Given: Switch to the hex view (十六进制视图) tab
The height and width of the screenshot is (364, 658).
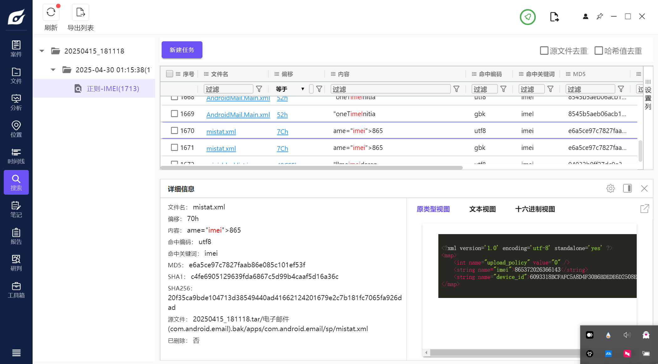Looking at the screenshot, I should pyautogui.click(x=535, y=209).
